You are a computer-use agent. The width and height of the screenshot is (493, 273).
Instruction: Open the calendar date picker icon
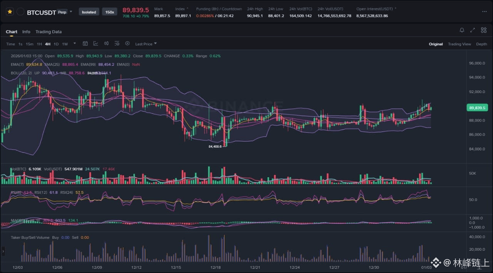tap(86, 44)
